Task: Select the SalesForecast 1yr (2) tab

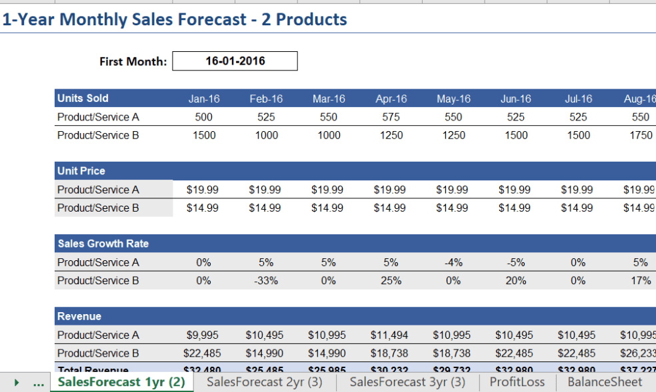Action: 122,382
